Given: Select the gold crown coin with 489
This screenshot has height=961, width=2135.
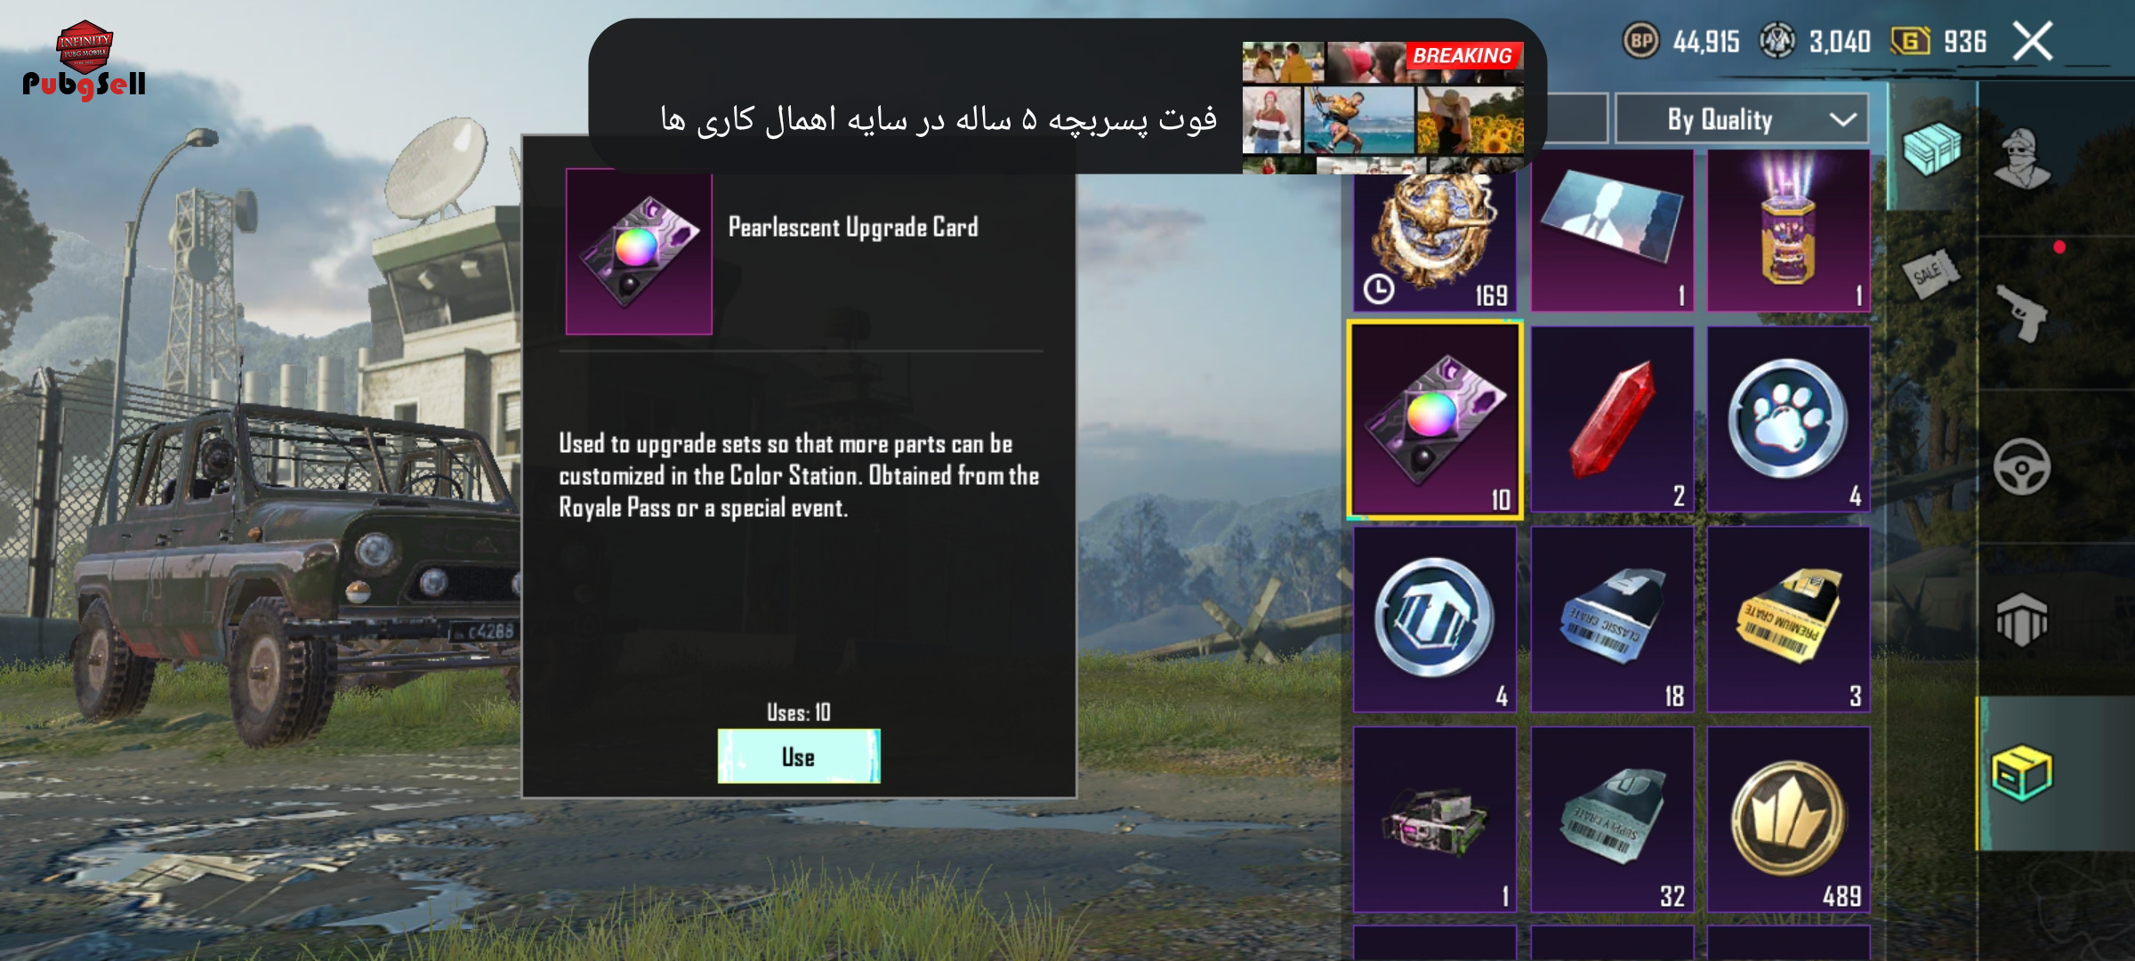Looking at the screenshot, I should [x=1788, y=820].
